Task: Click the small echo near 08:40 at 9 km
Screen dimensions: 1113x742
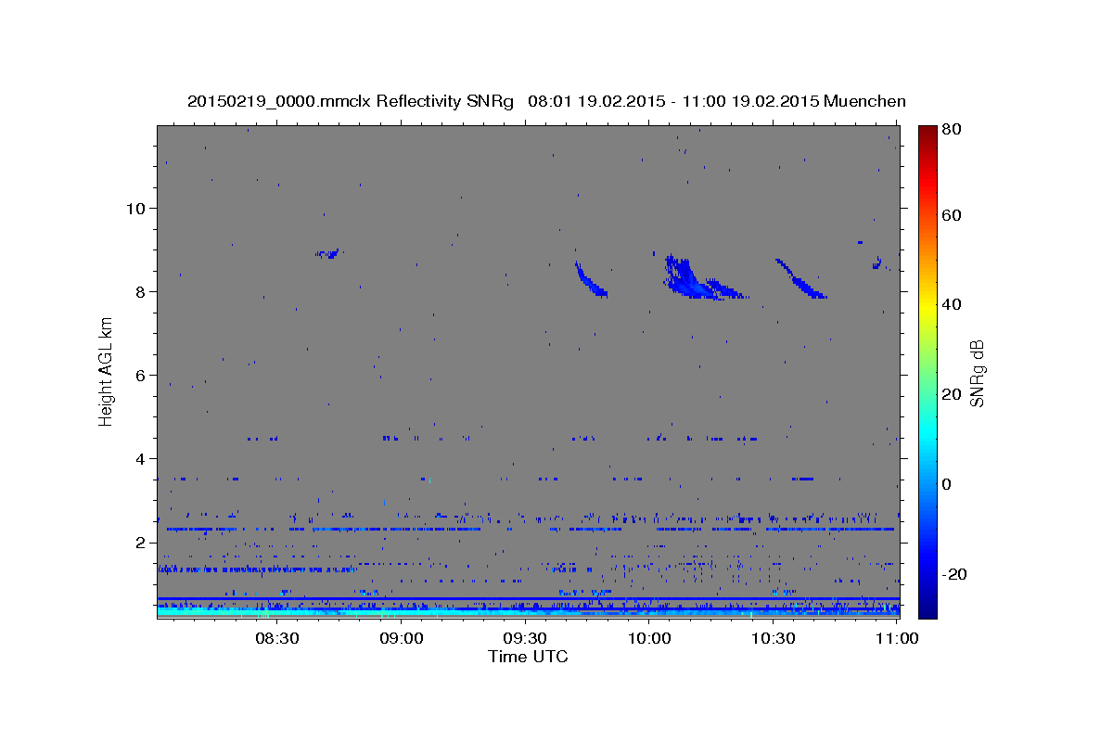Action: coord(327,253)
